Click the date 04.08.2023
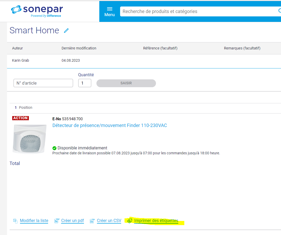Image resolution: width=281 pixels, height=235 pixels. click(71, 60)
